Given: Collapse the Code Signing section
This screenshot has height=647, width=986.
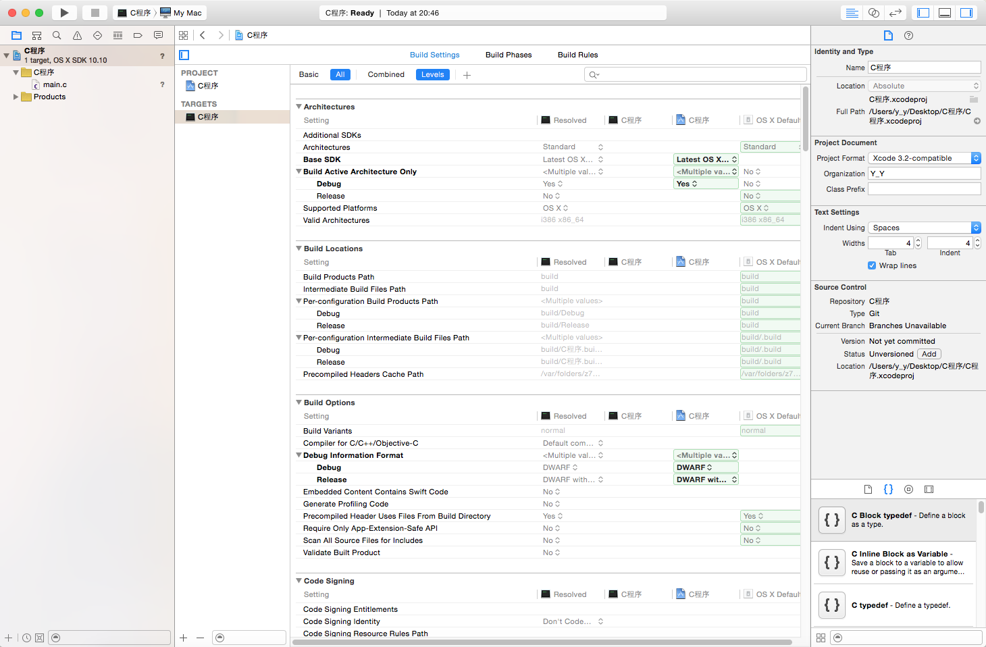Looking at the screenshot, I should (299, 581).
